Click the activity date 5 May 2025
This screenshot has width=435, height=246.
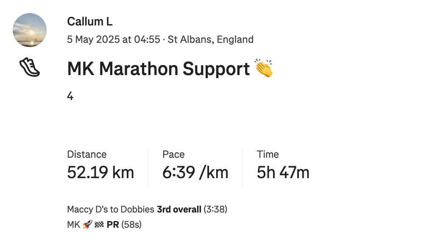coord(93,39)
